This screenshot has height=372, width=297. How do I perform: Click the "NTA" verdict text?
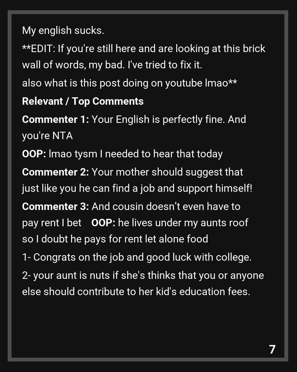[62, 136]
